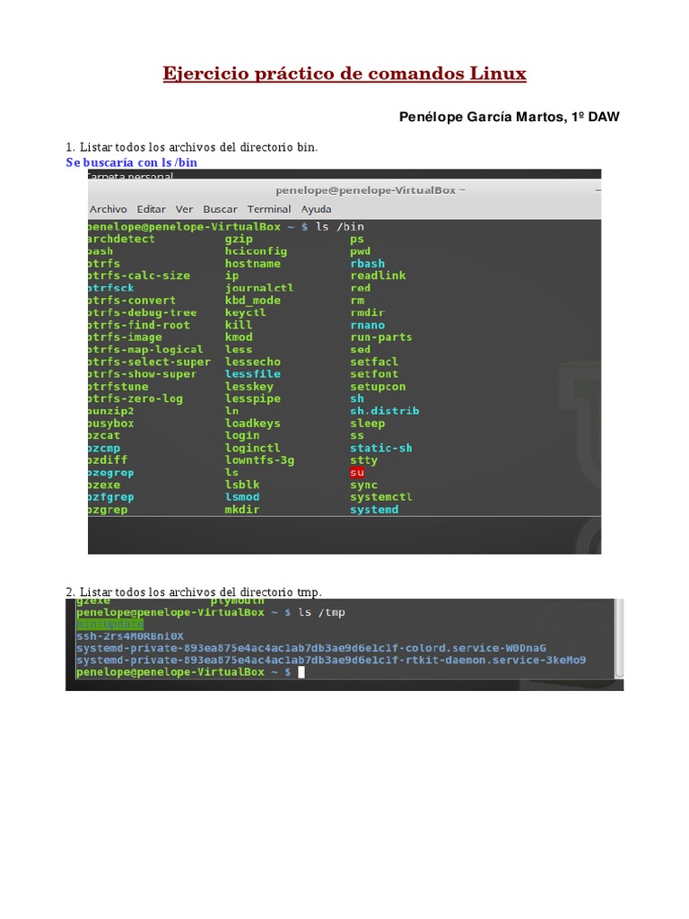Select the 'setfacl' entry in the listing
The width and height of the screenshot is (689, 919).
tap(374, 363)
